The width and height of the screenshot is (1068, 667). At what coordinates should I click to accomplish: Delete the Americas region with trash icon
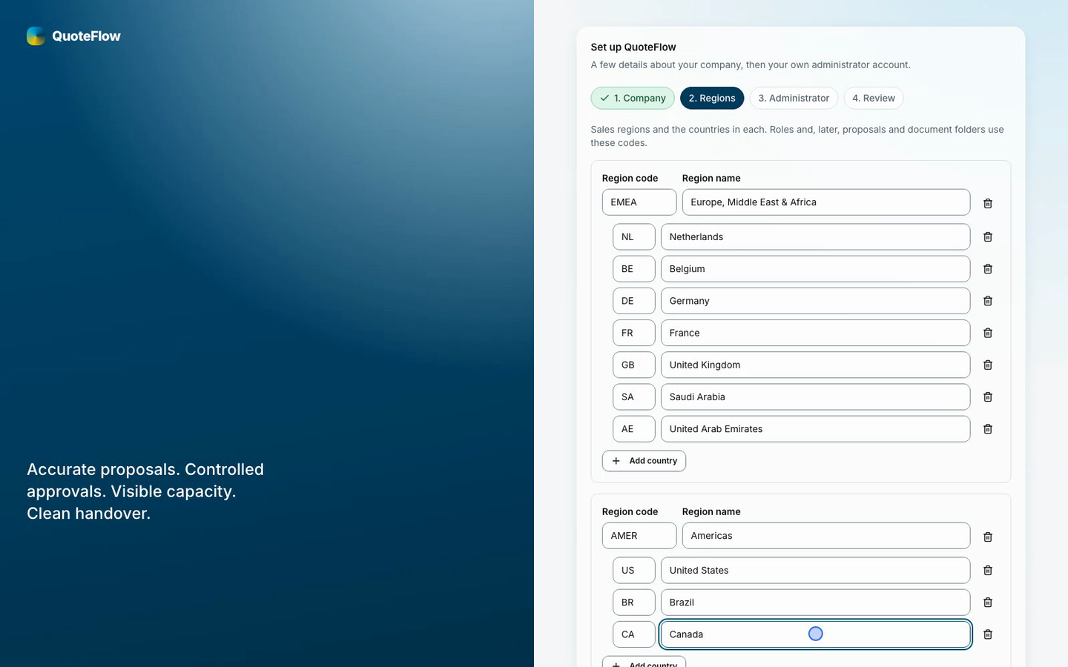(x=988, y=537)
